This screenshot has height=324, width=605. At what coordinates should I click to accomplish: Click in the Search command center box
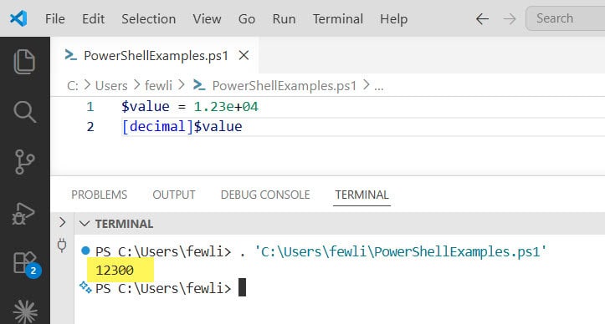(x=566, y=18)
